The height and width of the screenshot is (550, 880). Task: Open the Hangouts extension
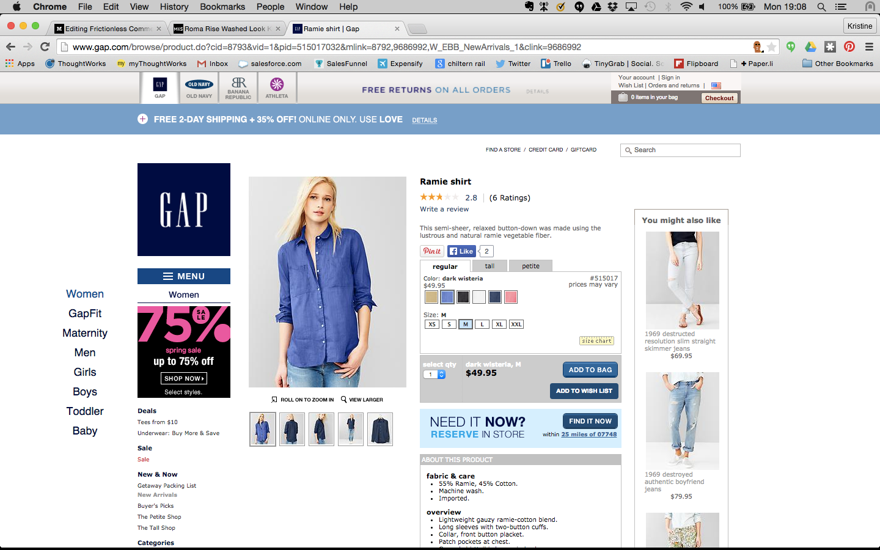coord(791,46)
